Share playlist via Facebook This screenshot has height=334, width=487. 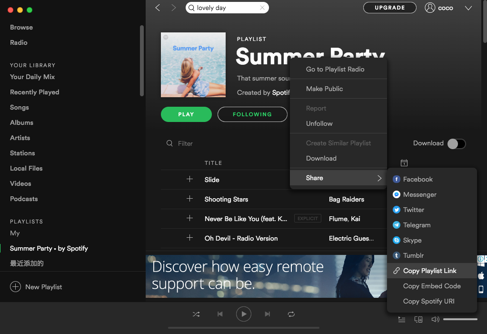pos(417,179)
